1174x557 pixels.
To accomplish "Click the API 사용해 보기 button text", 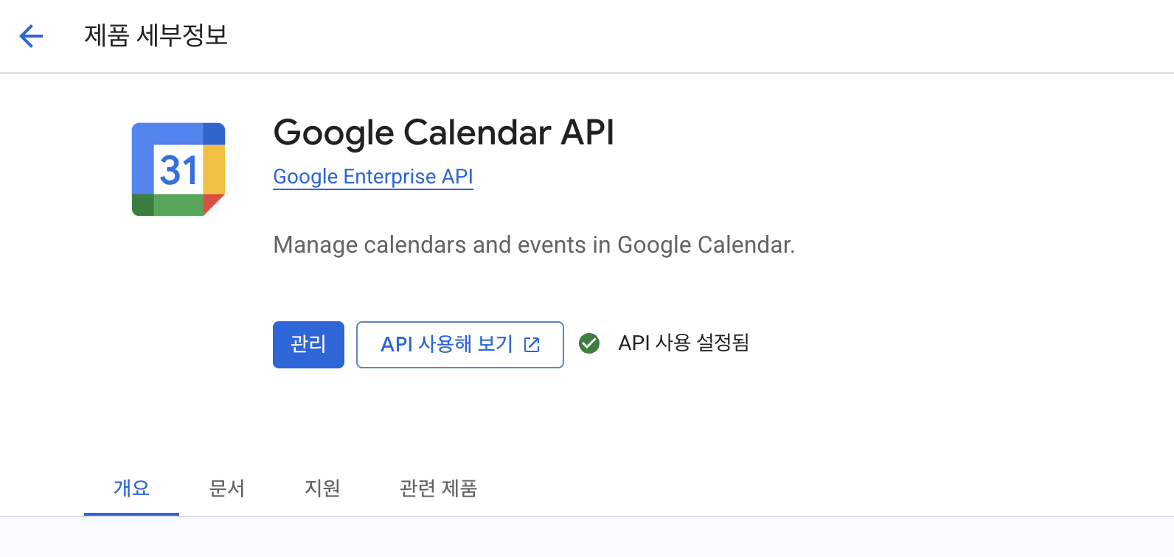I will click(446, 344).
